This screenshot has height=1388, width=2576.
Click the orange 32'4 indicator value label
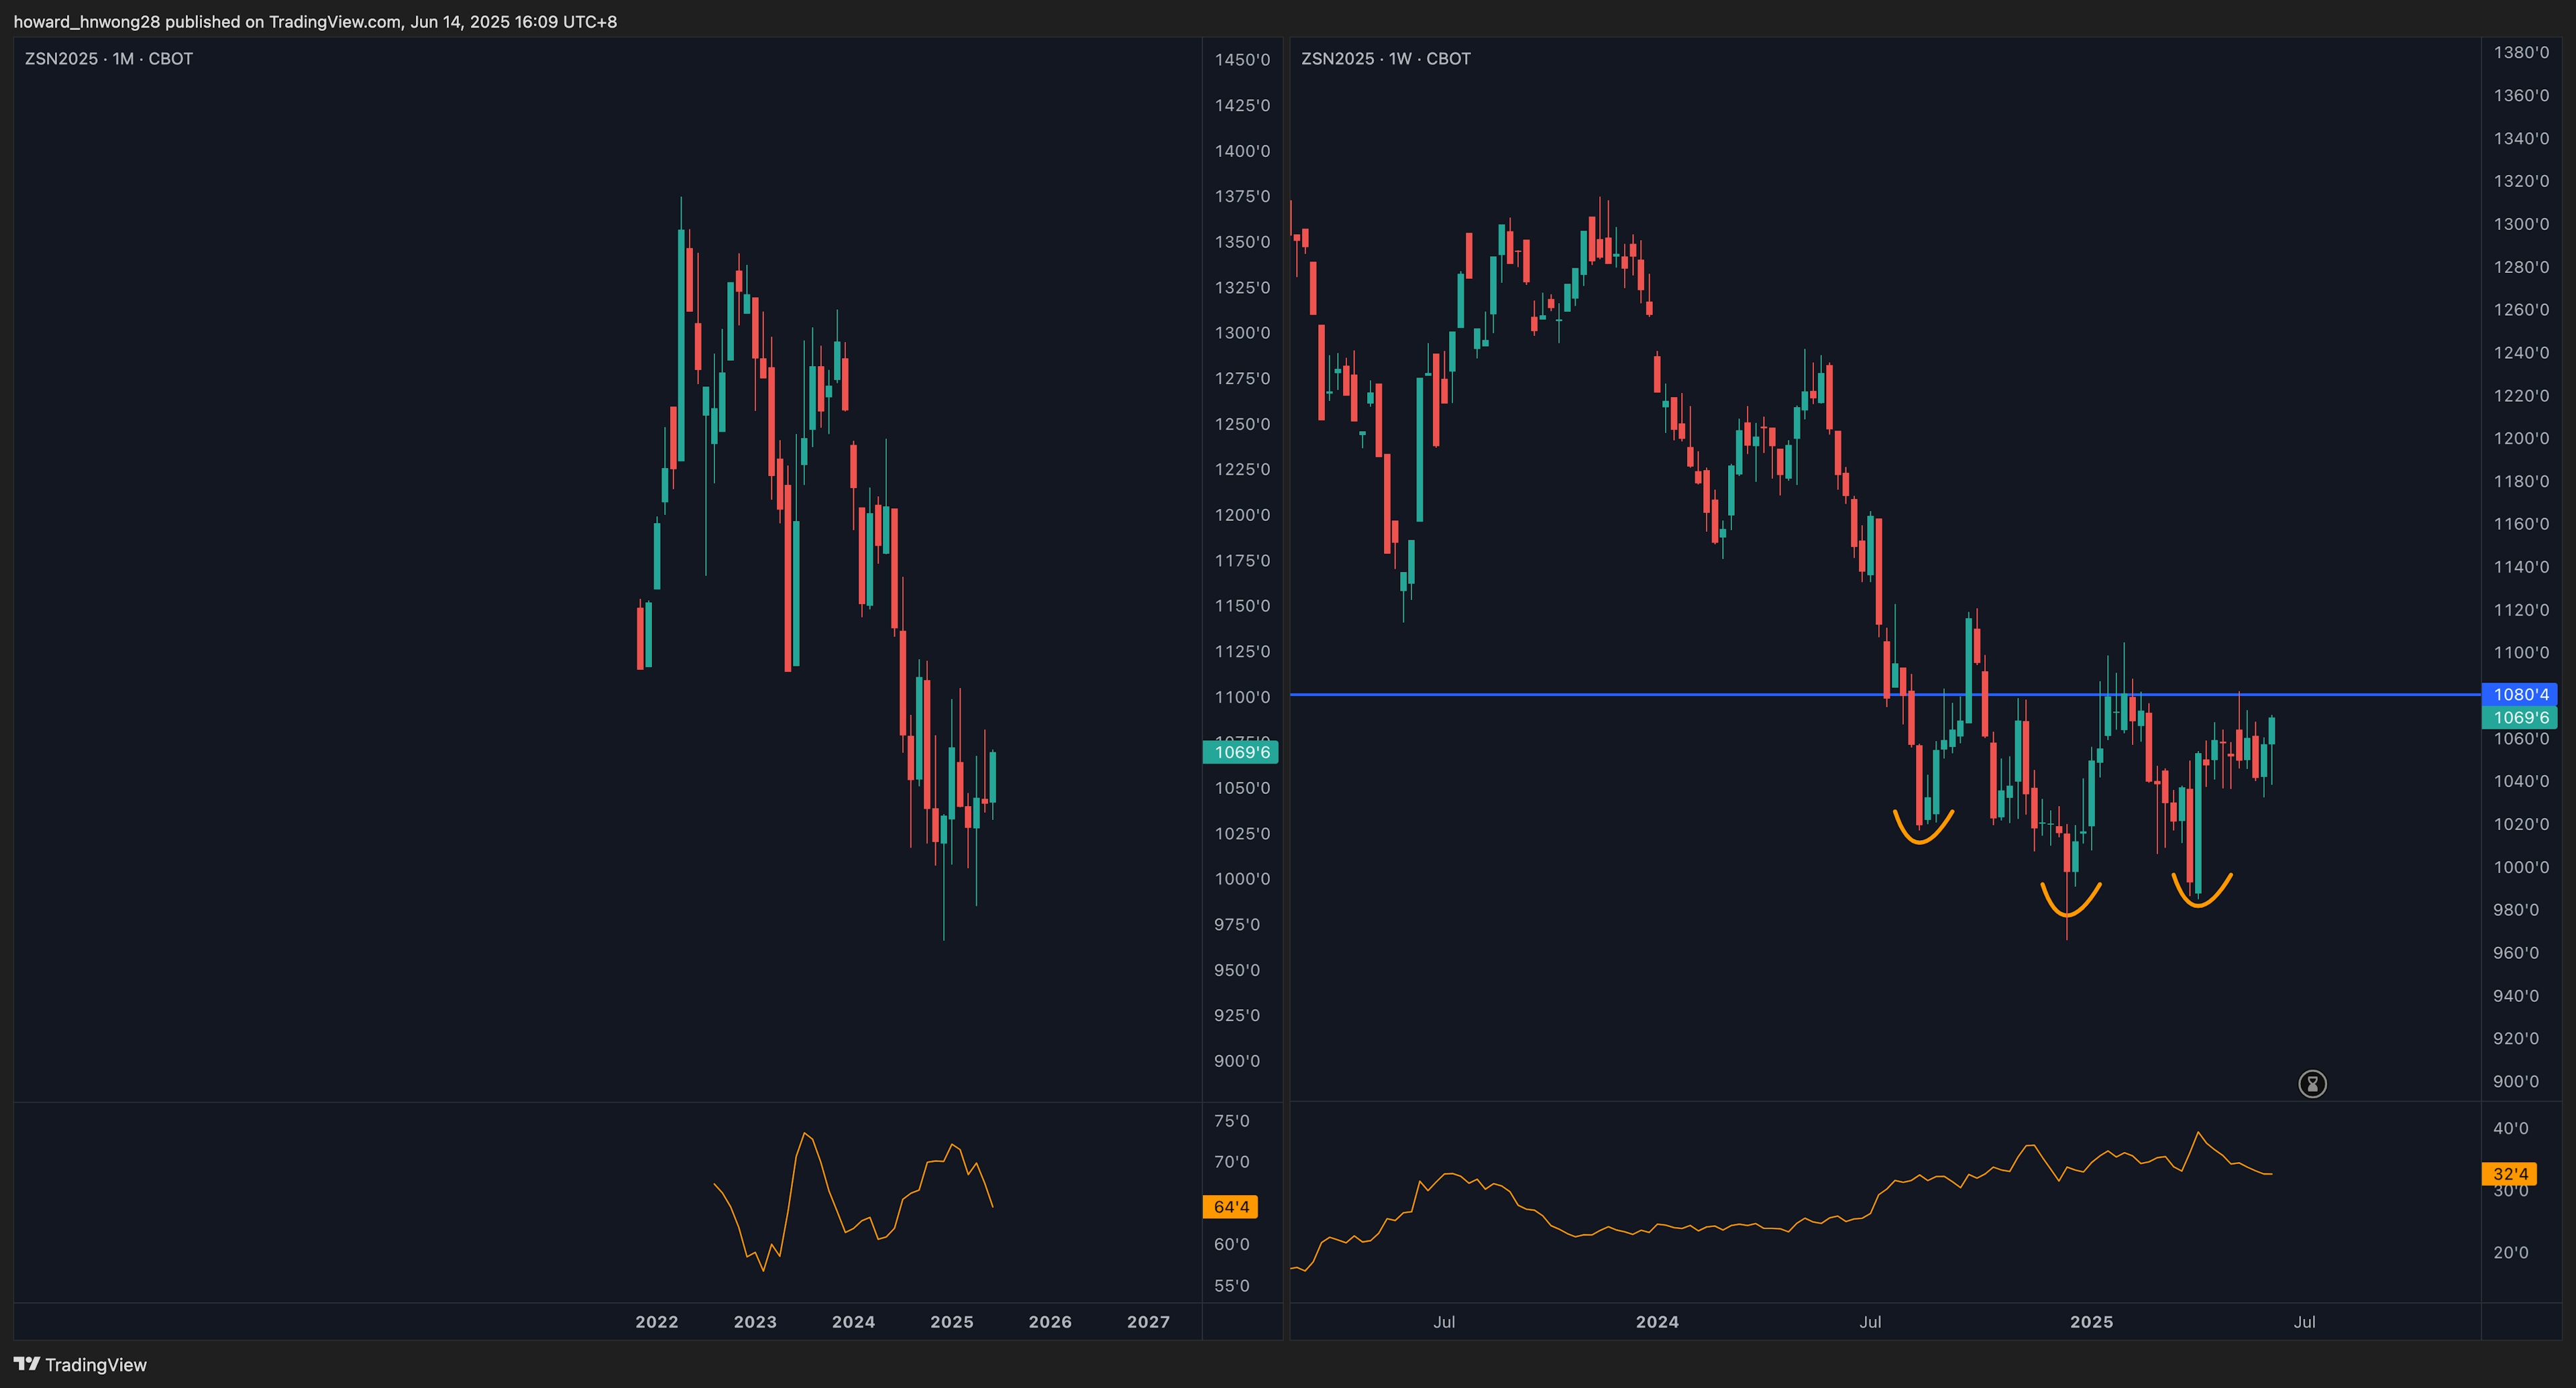click(x=2509, y=1173)
